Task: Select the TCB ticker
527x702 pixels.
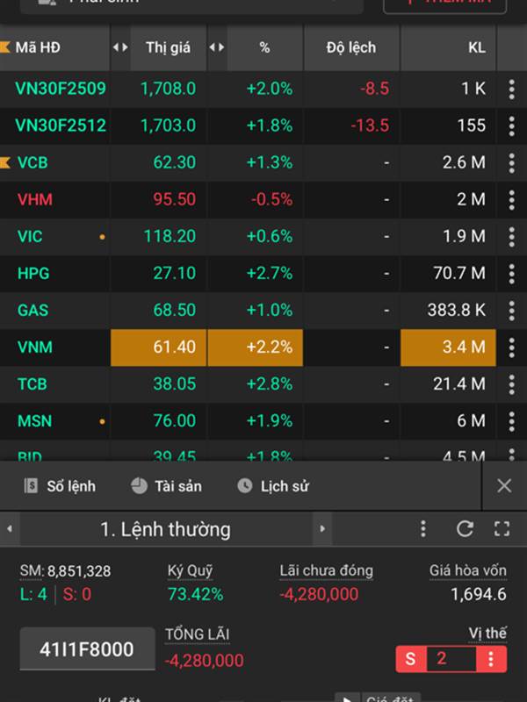Action: 32,384
